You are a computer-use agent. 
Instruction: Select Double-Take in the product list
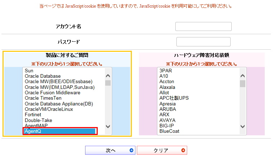pyautogui.click(x=38, y=120)
